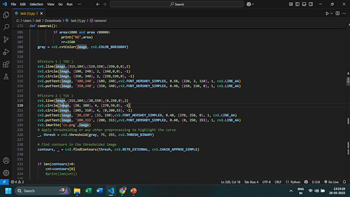Split the editor to the right

coord(338,13)
